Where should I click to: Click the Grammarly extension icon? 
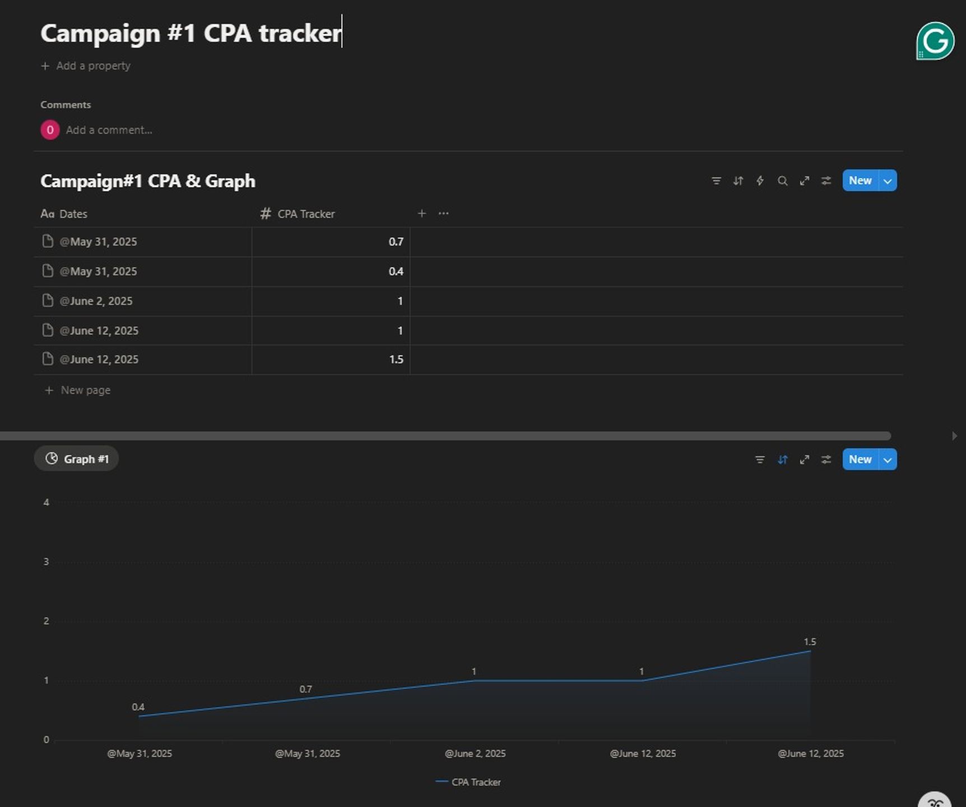coord(935,41)
